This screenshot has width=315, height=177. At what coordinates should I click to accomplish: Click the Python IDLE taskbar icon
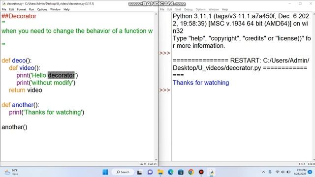[212, 172]
